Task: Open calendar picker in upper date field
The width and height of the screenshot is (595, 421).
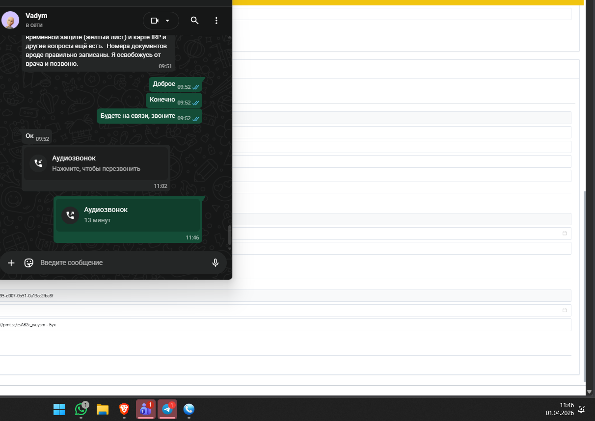Action: [565, 234]
